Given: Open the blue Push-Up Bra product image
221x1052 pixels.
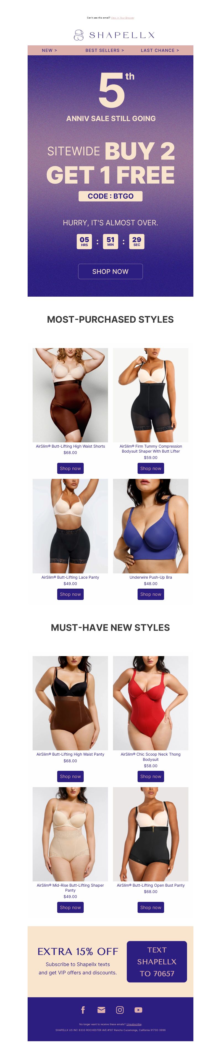Looking at the screenshot, I should coord(151,526).
